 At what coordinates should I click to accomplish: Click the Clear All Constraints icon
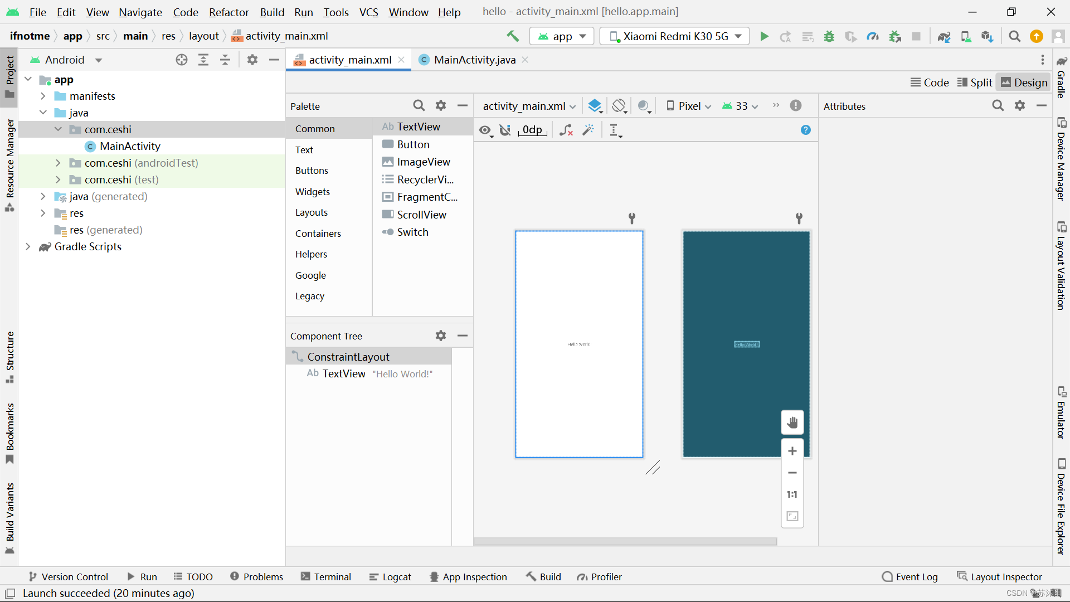point(566,130)
